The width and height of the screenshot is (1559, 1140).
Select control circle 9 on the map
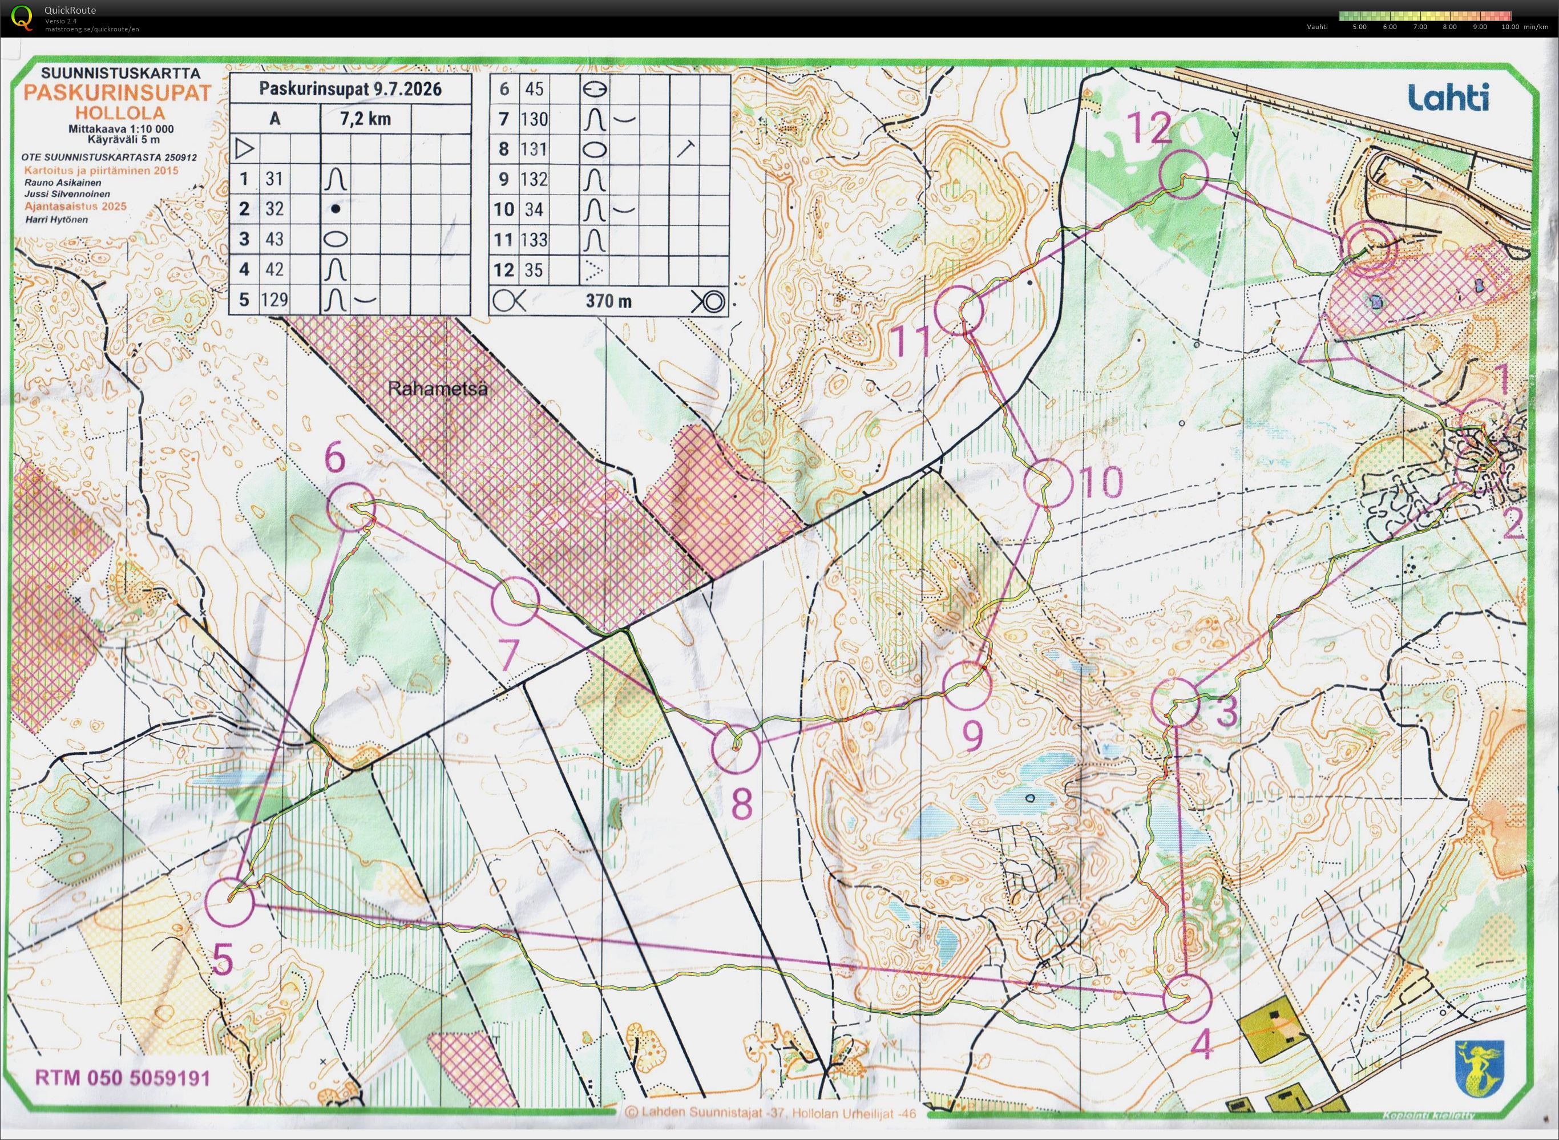point(968,685)
